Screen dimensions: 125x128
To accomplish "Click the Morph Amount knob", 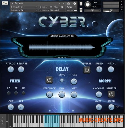I will [x=99, y=94].
